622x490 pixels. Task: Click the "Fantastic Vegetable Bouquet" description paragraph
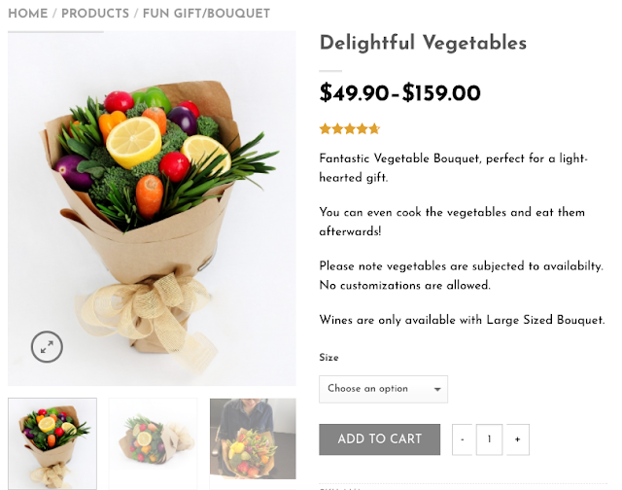(453, 167)
